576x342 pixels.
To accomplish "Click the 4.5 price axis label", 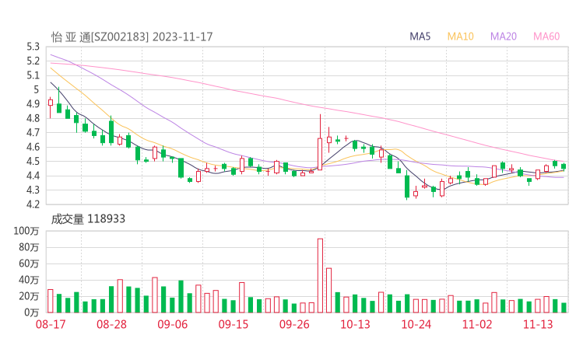I will (33, 162).
